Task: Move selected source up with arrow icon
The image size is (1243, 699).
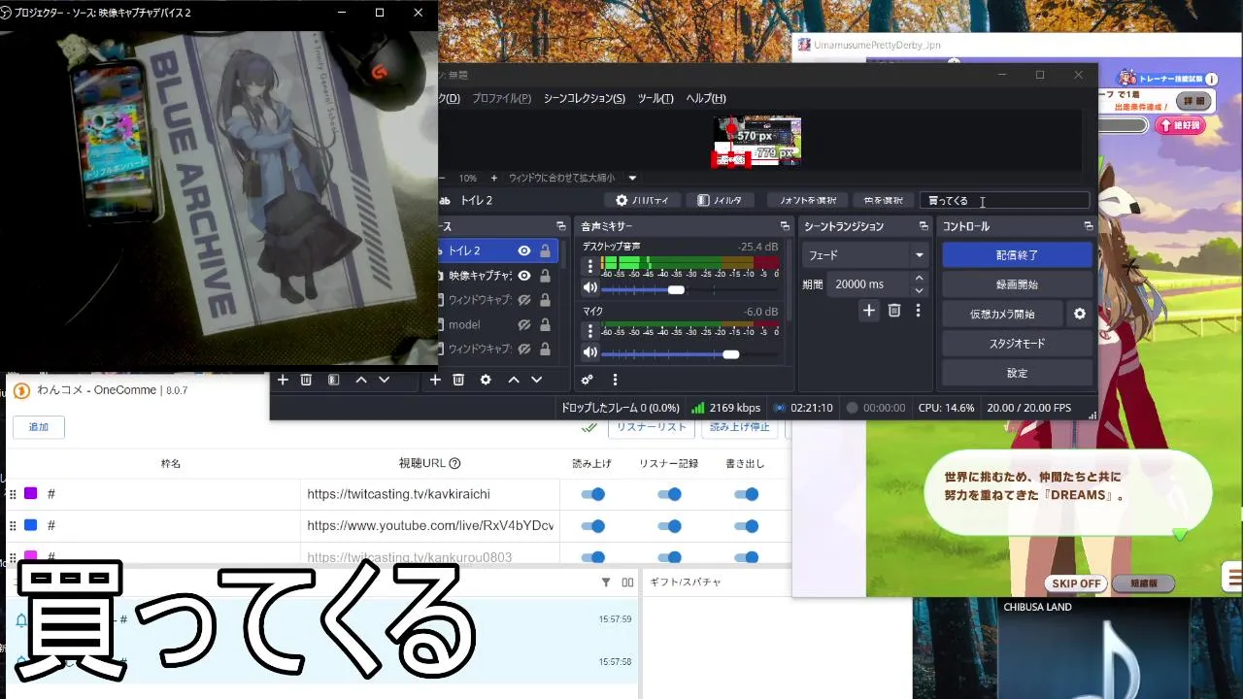Action: (x=514, y=380)
